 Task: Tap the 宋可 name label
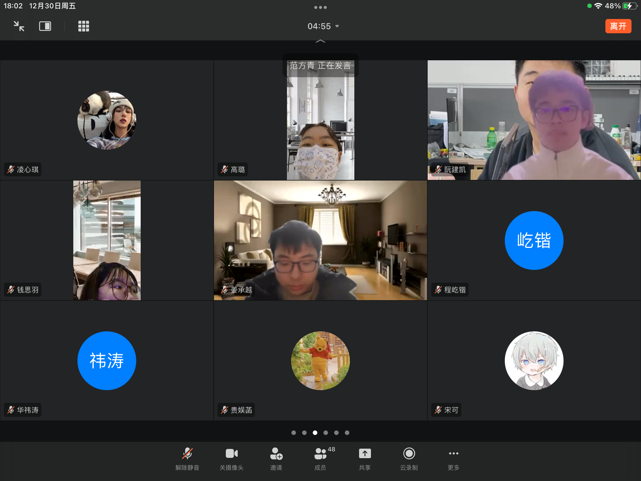pyautogui.click(x=446, y=410)
